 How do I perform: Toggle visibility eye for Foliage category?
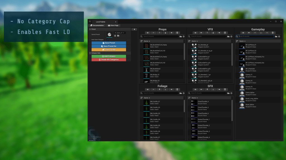148,89
